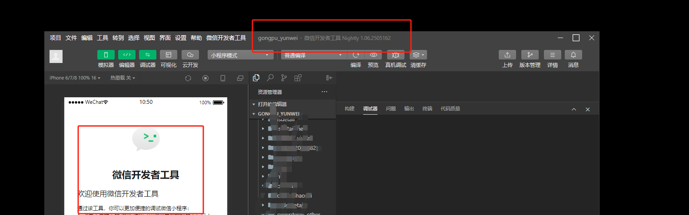This screenshot has width=689, height=215.
Task: Click the 真机调试 bug icon
Action: pos(396,55)
